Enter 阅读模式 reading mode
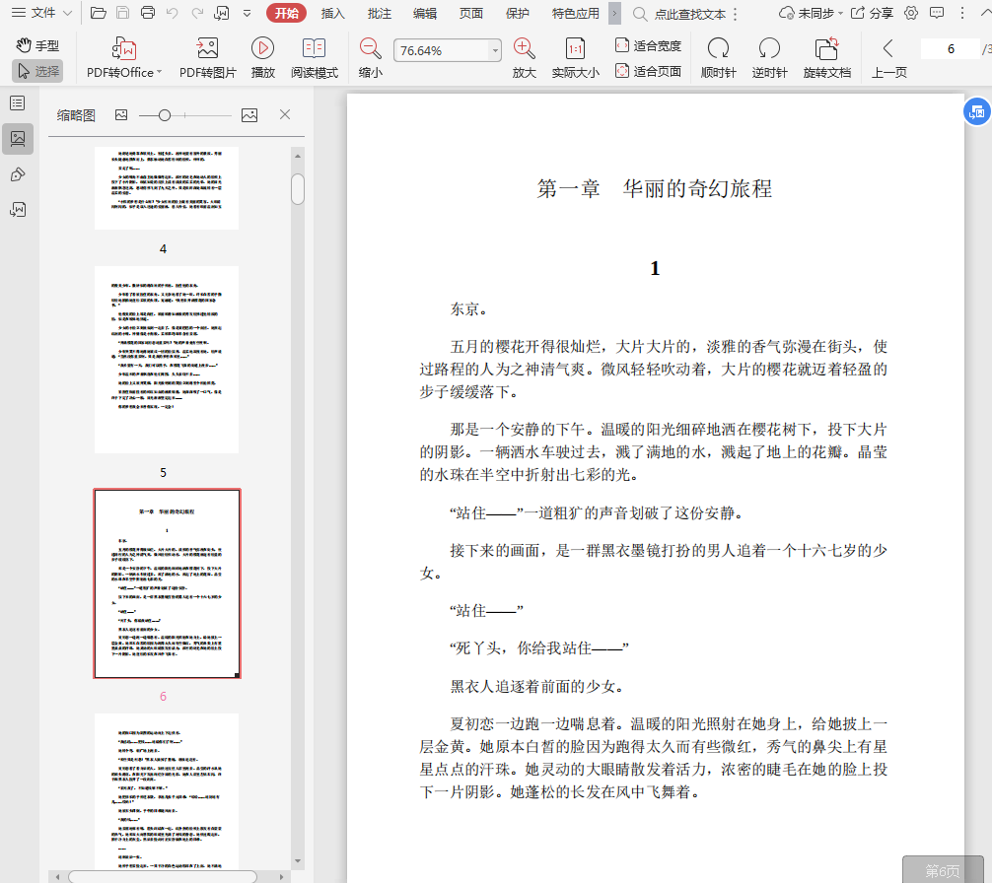The height and width of the screenshot is (883, 992). 315,57
